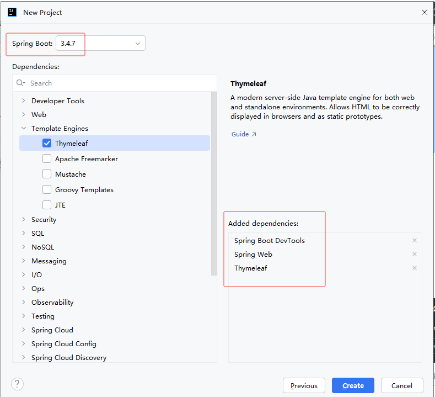
Task: Click the Mustache label
Action: tap(71, 174)
